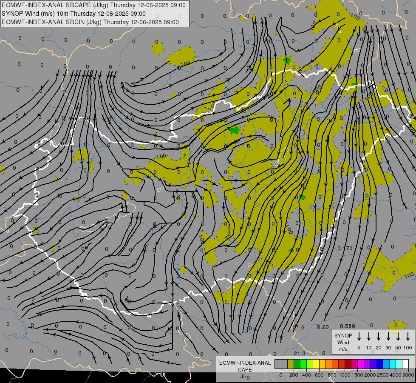Click the 1000 tick label on CAPE scale
Image resolution: width=416 pixels, height=383 pixels.
coord(345,375)
